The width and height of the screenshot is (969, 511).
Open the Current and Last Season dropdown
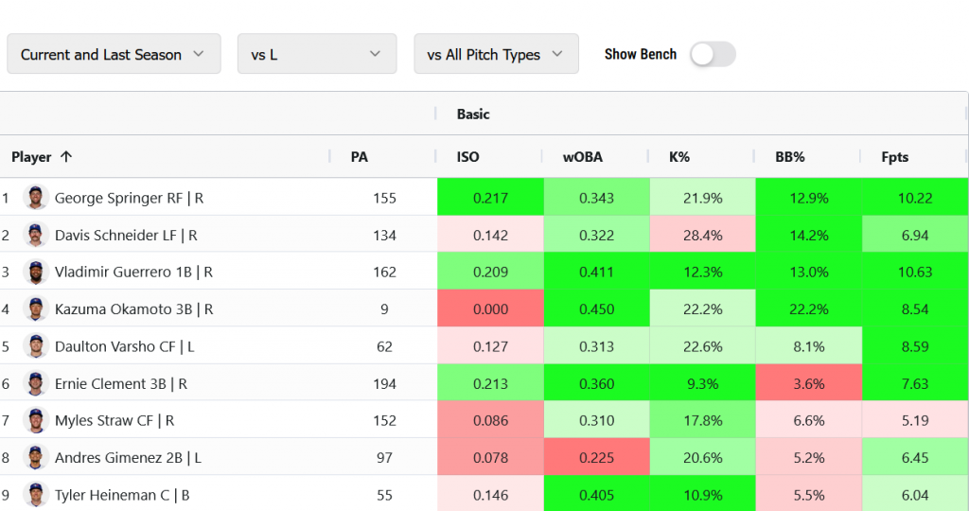(x=114, y=54)
